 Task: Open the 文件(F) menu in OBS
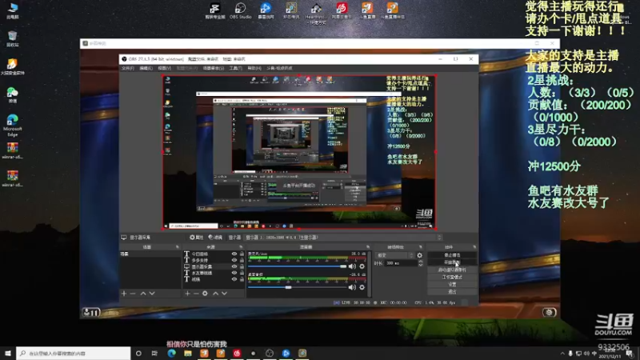point(128,68)
